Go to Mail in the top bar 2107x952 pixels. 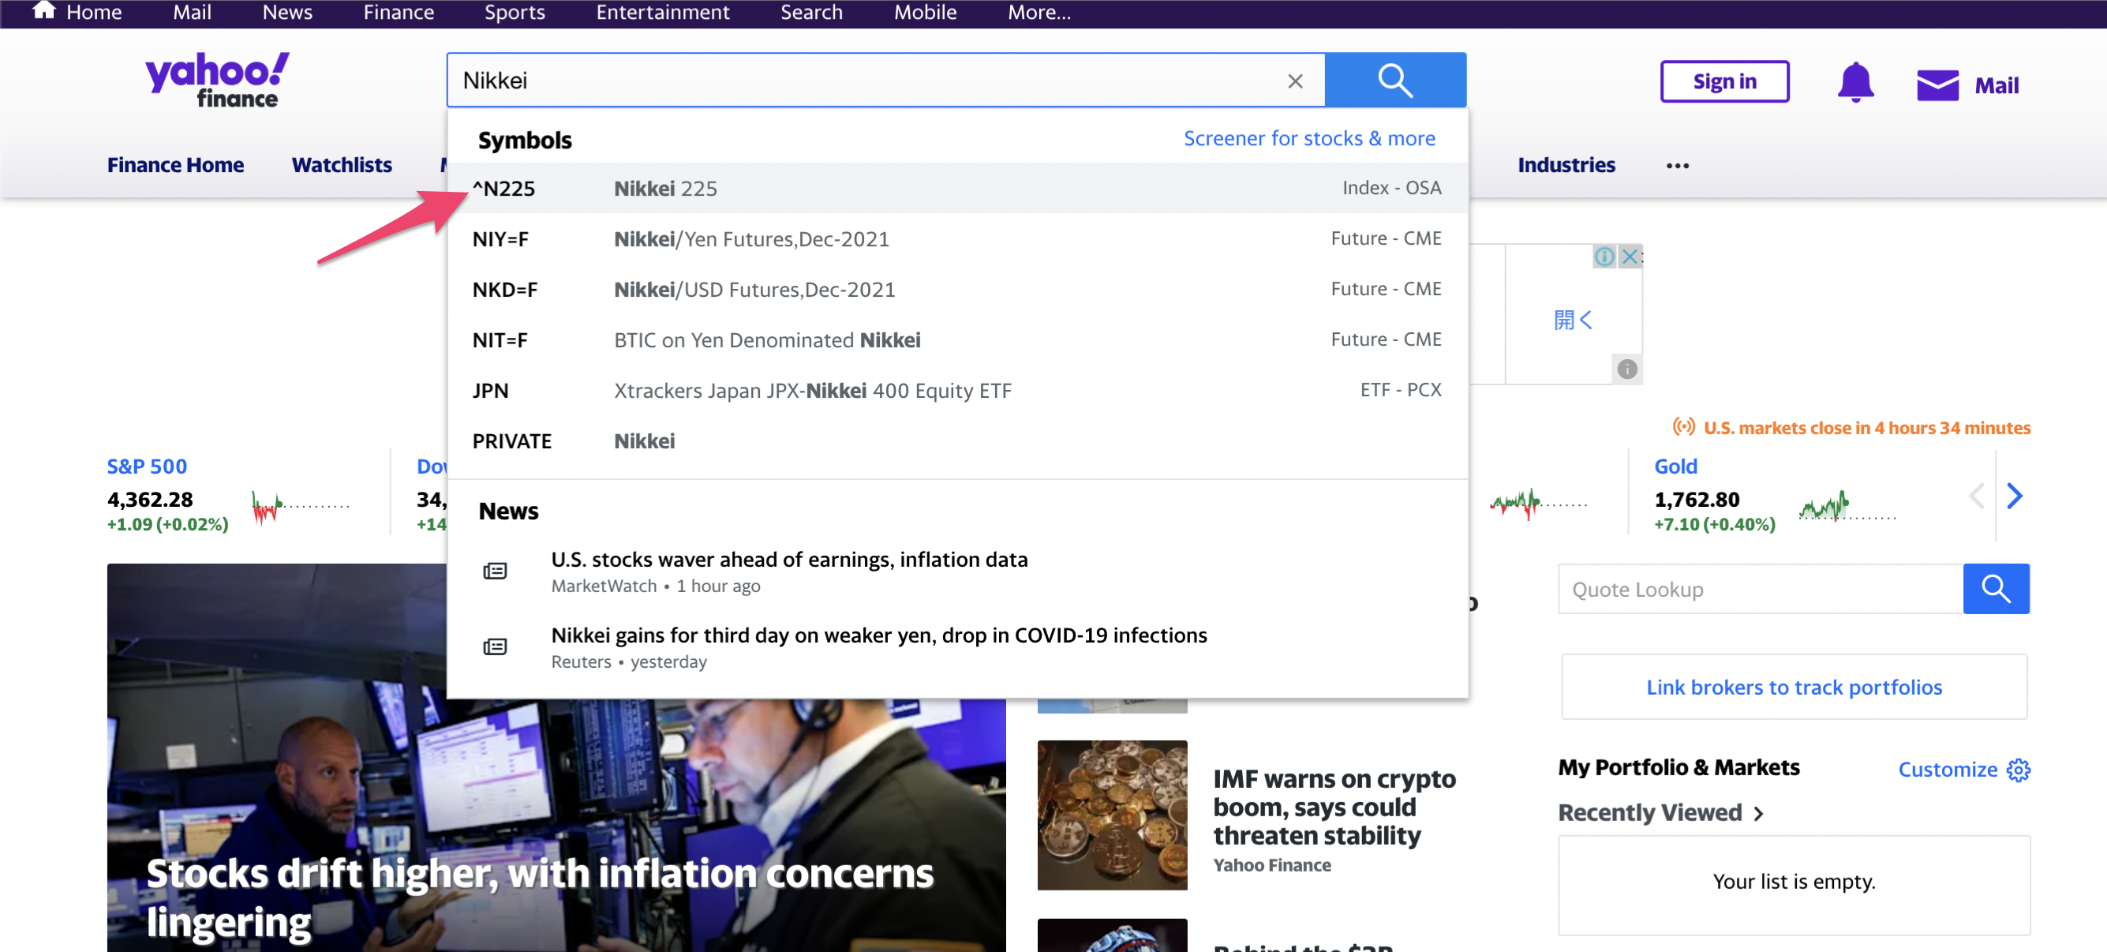(192, 12)
